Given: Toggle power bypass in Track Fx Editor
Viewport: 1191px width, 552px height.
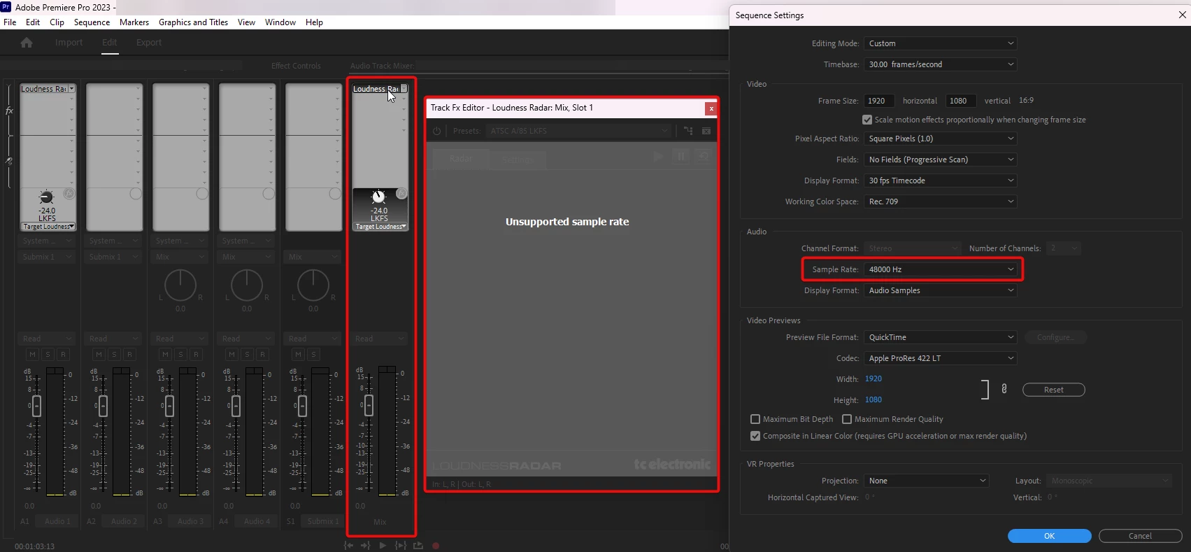Looking at the screenshot, I should (x=437, y=131).
